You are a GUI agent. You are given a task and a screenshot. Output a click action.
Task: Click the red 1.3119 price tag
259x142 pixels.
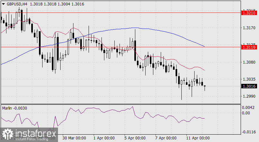tap(249, 47)
